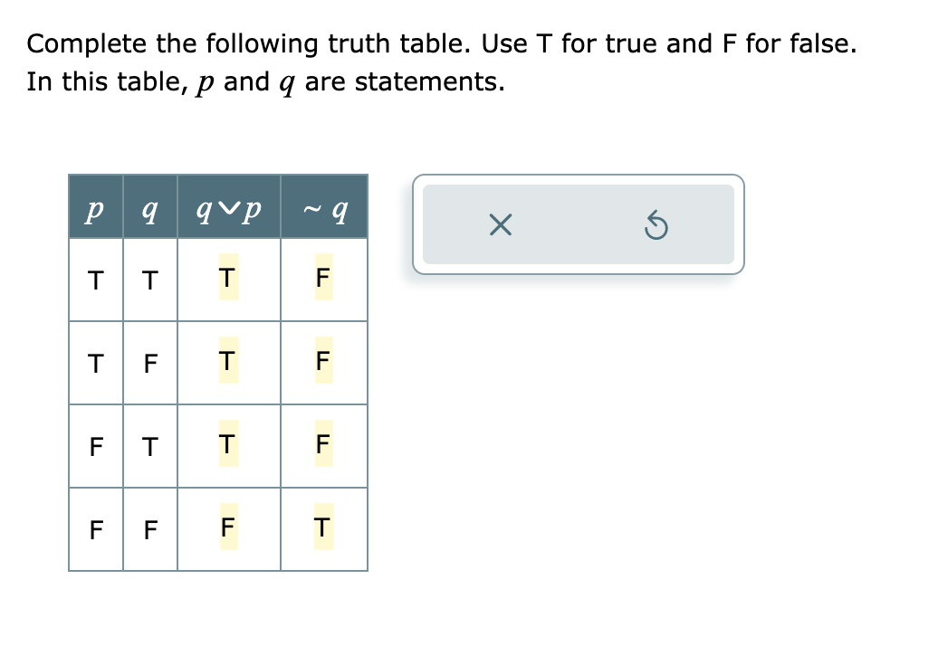The width and height of the screenshot is (938, 646).
Task: Open the q∨p column header cell
Action: click(x=228, y=208)
